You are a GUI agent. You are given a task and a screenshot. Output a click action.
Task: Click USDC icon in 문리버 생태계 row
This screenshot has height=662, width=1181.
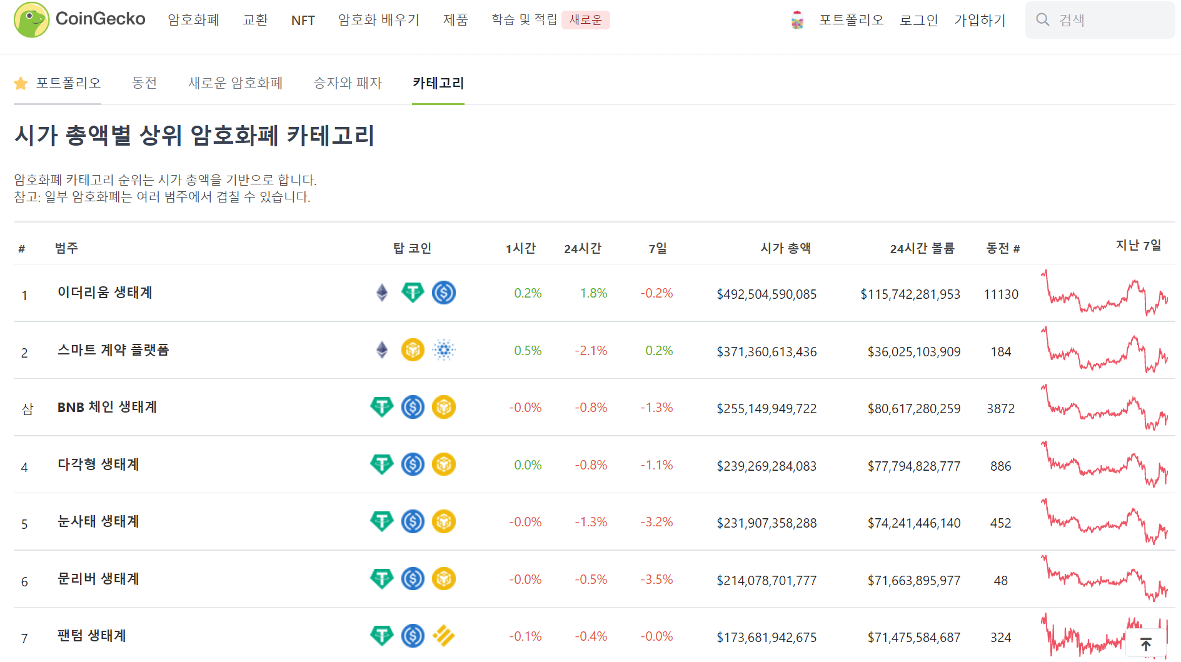tap(413, 579)
